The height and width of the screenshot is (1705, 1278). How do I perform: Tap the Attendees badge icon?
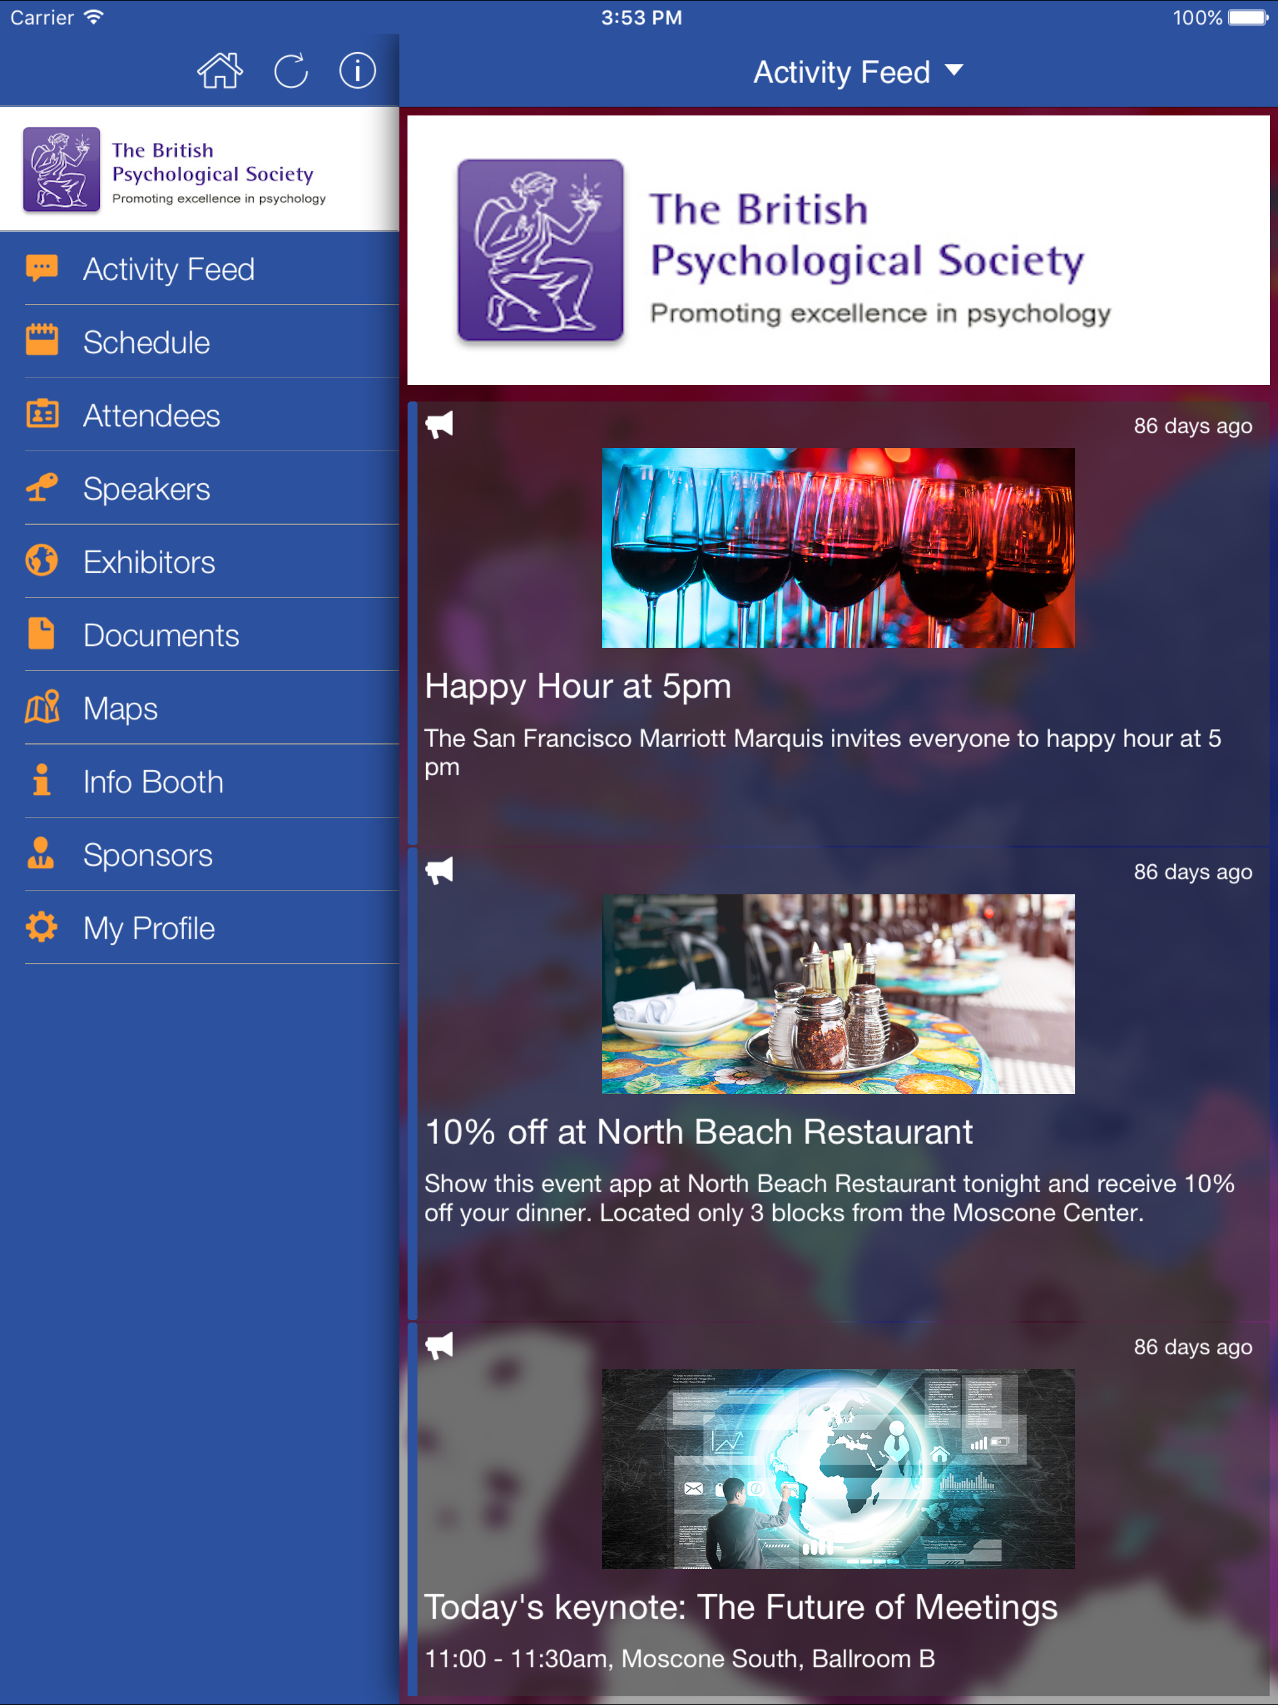(42, 414)
